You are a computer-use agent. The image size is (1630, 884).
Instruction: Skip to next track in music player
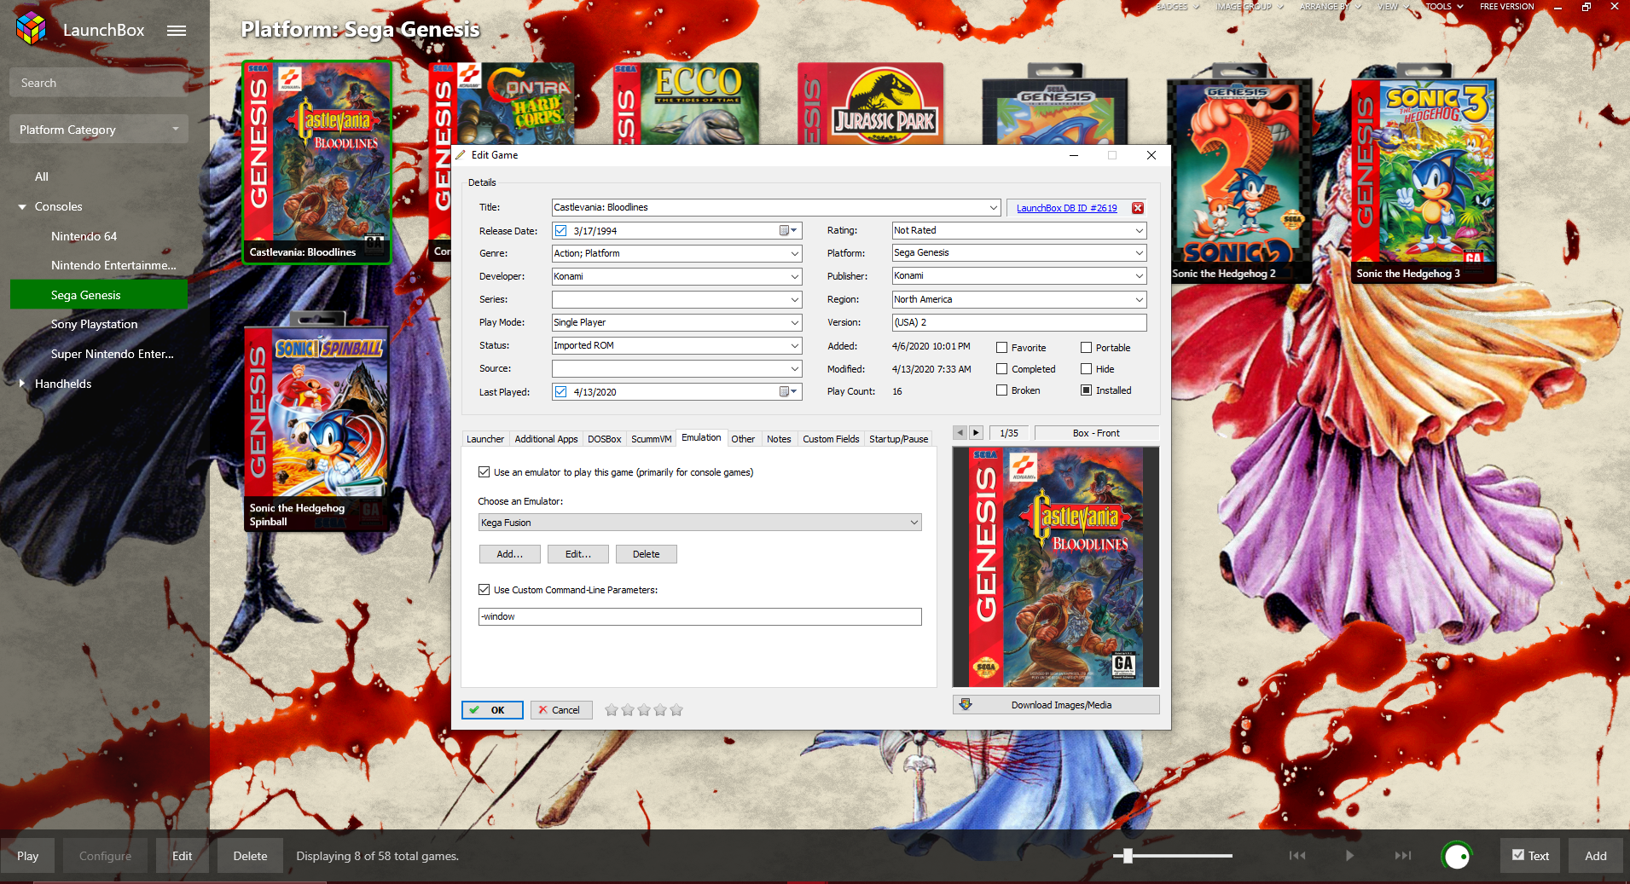[x=1403, y=856]
